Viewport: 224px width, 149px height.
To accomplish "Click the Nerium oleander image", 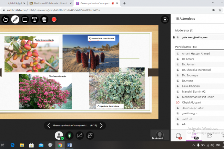I will 45,92.
